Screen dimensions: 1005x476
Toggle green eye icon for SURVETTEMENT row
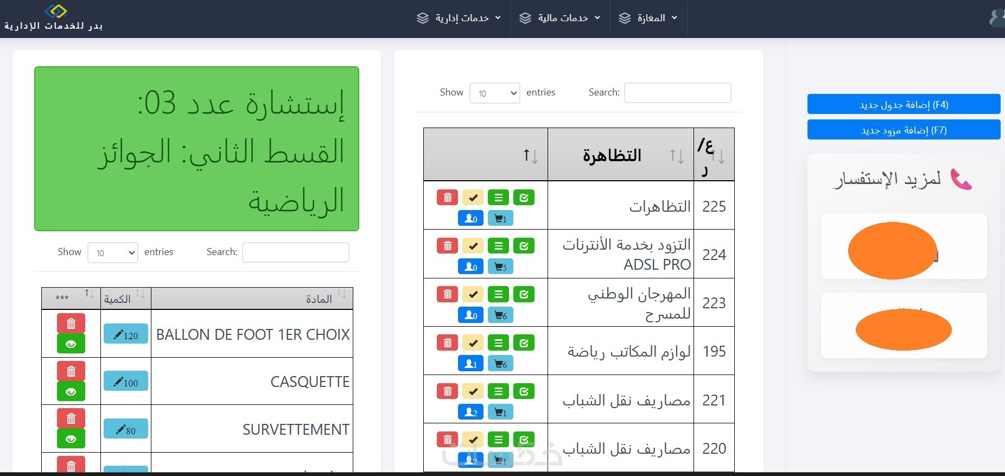(x=71, y=439)
